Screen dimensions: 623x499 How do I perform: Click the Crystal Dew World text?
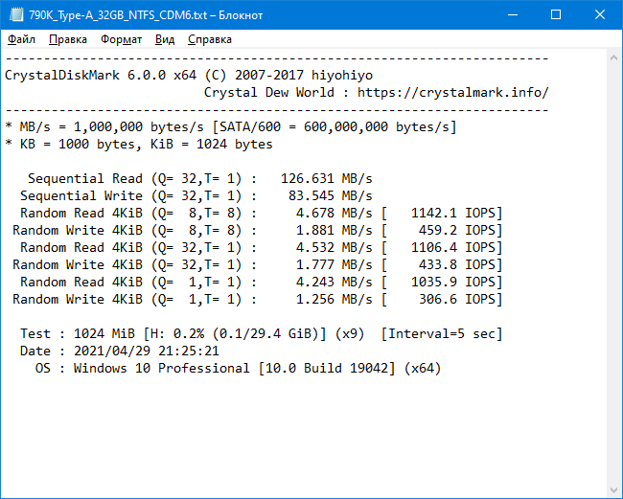click(269, 93)
